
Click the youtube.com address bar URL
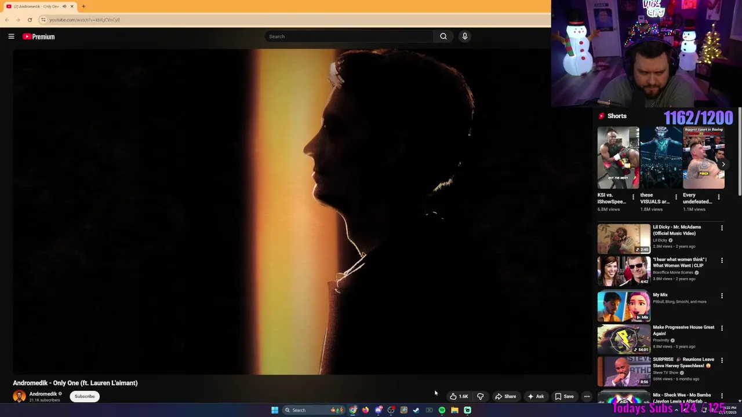pyautogui.click(x=85, y=20)
